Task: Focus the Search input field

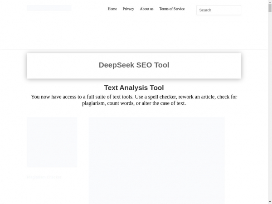Action: pos(219,10)
